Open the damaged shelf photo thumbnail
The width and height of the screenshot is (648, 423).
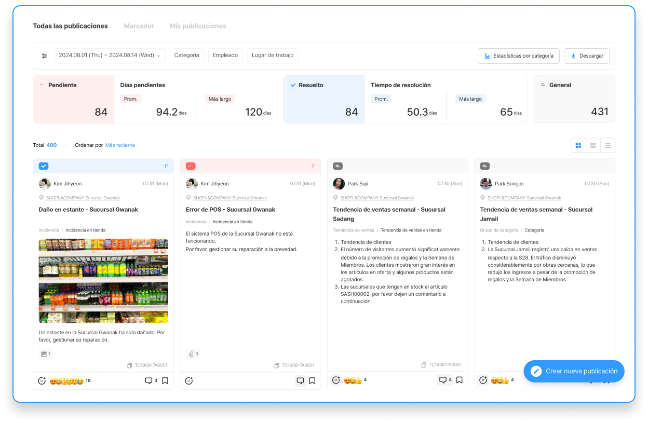[x=103, y=281]
